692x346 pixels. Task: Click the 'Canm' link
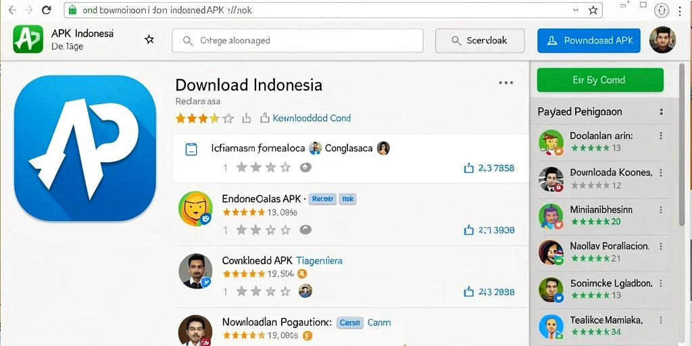(x=379, y=322)
